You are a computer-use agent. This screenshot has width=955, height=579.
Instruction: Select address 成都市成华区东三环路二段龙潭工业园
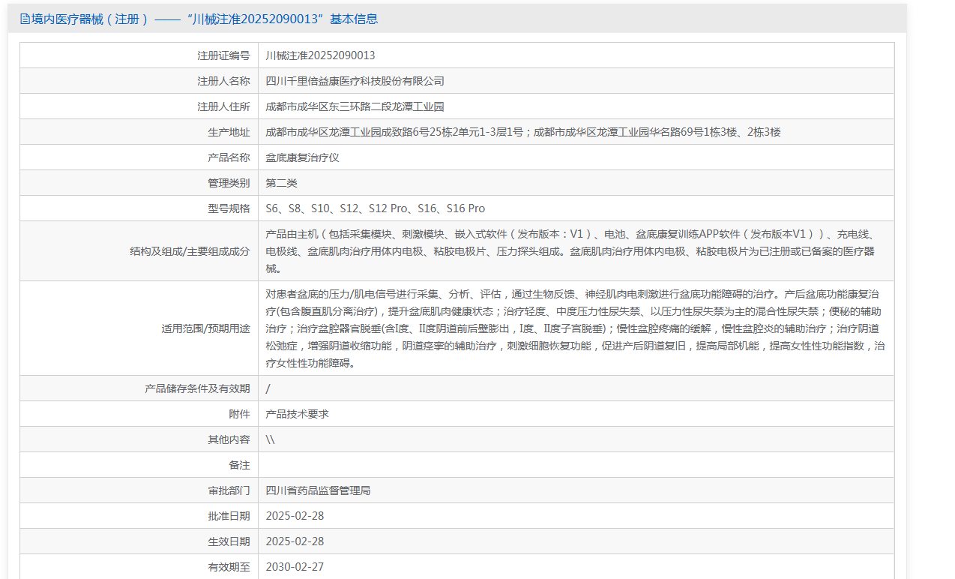(x=355, y=106)
